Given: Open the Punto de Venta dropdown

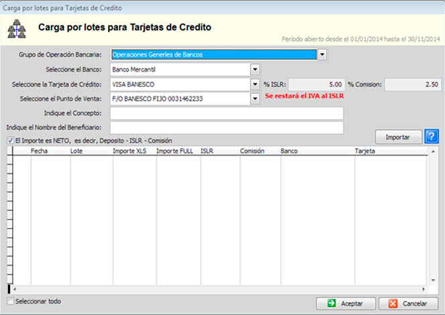Looking at the screenshot, I should pos(255,99).
